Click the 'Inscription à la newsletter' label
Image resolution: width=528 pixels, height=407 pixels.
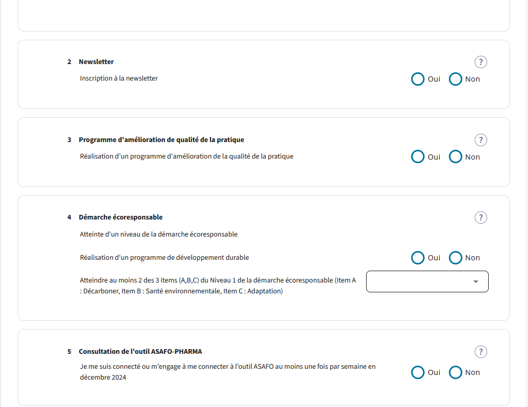point(119,79)
